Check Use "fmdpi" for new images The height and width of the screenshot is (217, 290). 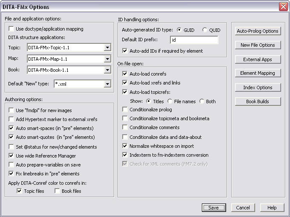click(x=11, y=110)
